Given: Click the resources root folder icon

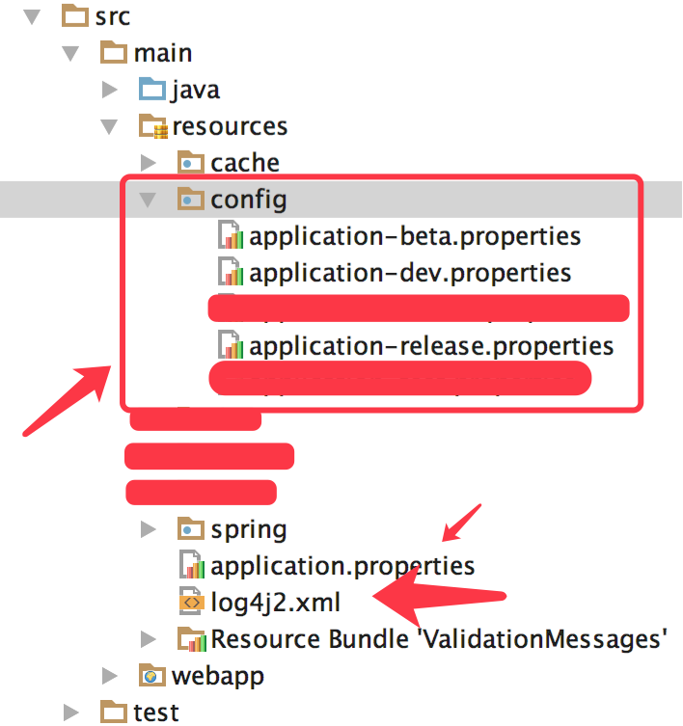Looking at the screenshot, I should click(153, 126).
